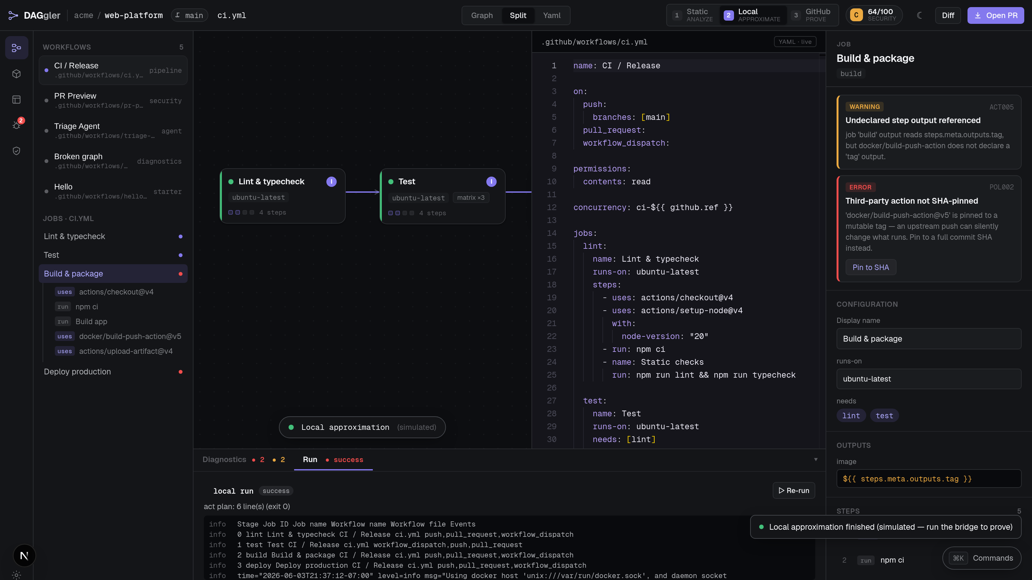
Task: Switch to Yaml view
Action: click(x=552, y=15)
